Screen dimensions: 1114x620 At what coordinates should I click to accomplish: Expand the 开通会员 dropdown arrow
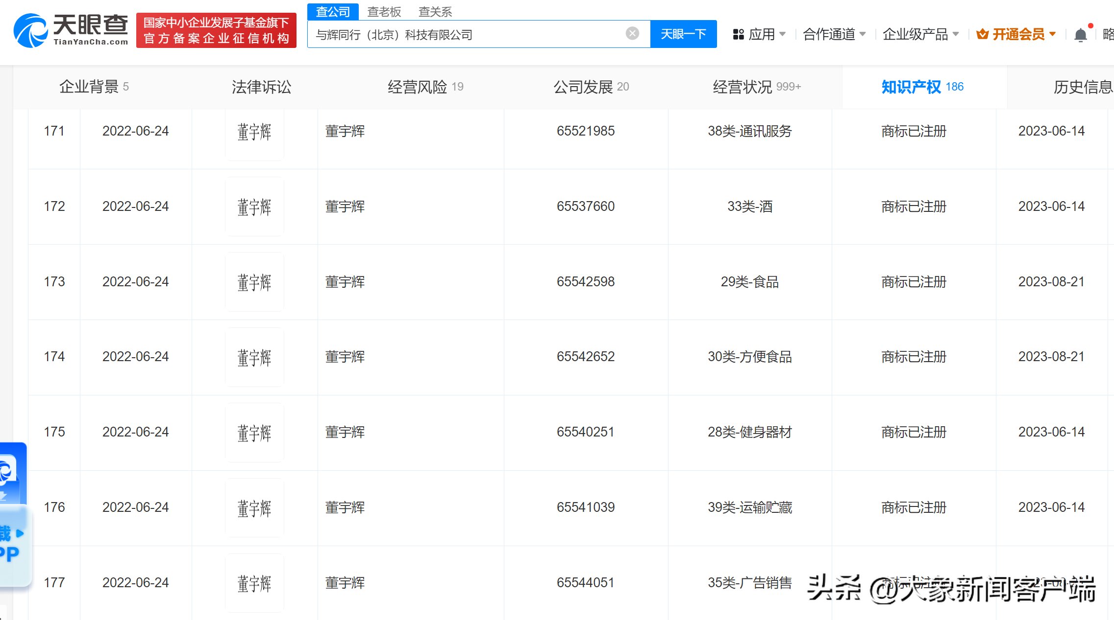(x=1052, y=34)
